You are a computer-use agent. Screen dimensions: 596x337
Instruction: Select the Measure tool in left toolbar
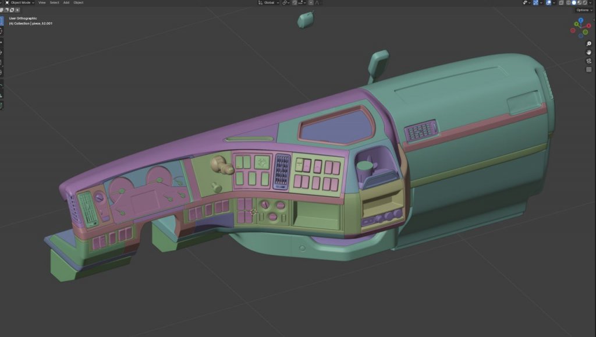1,95
